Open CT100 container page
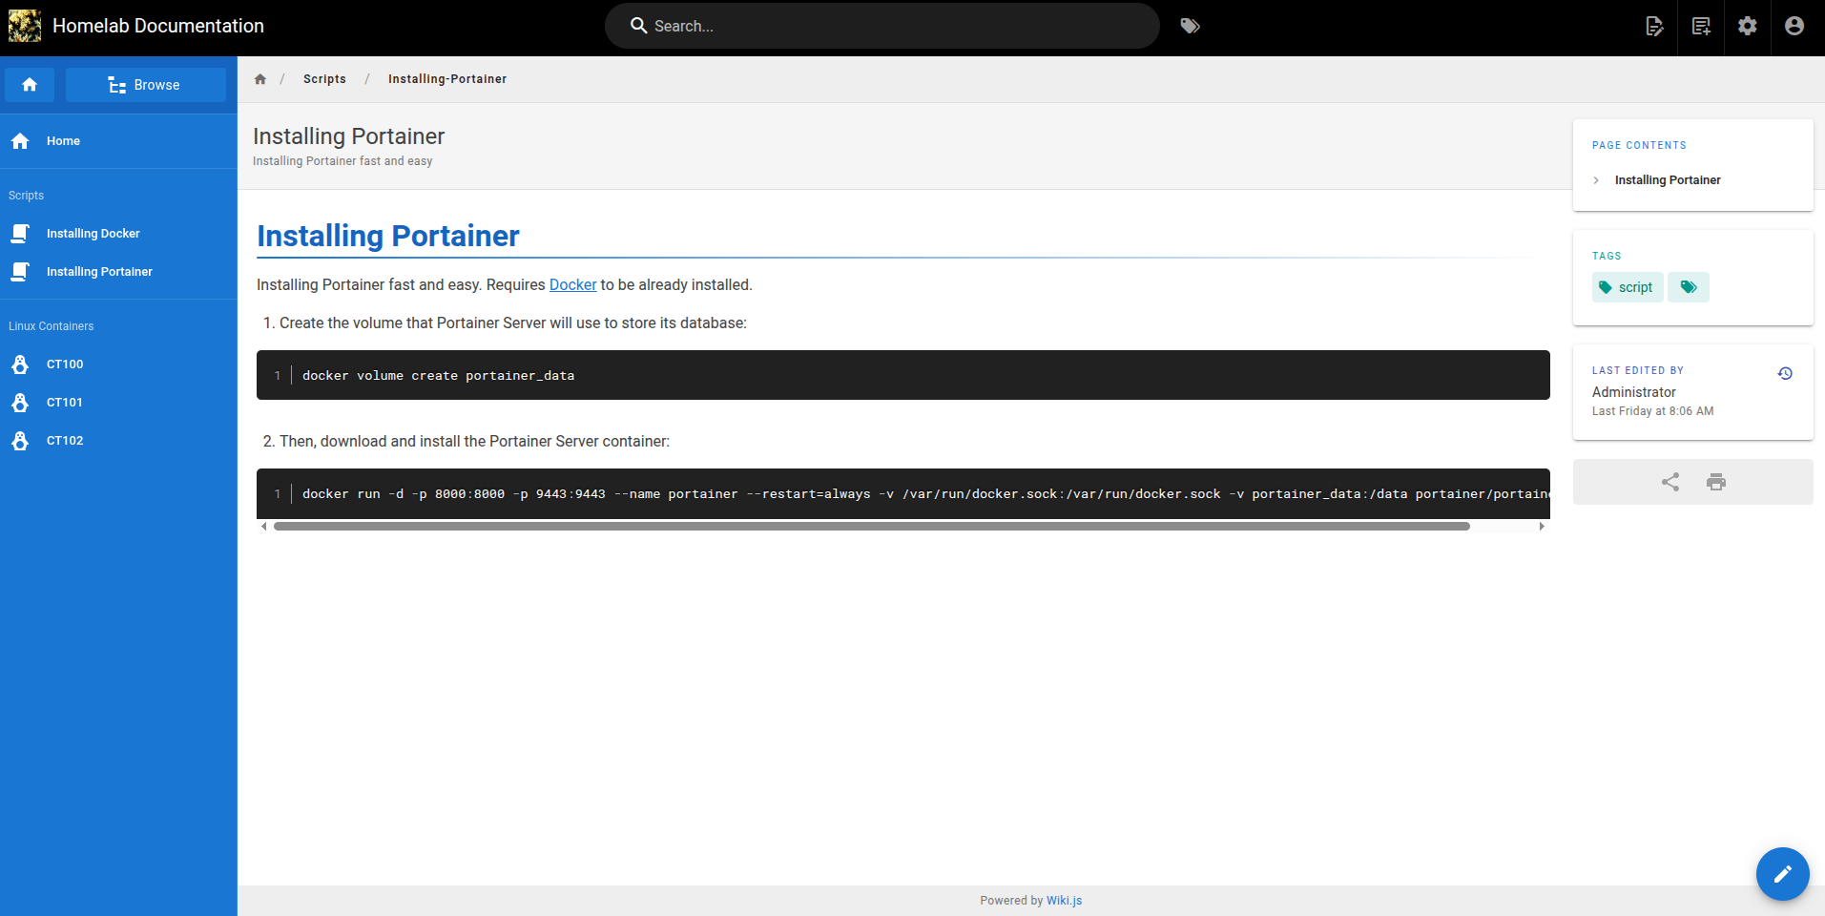Viewport: 1825px width, 916px height. pos(118,364)
